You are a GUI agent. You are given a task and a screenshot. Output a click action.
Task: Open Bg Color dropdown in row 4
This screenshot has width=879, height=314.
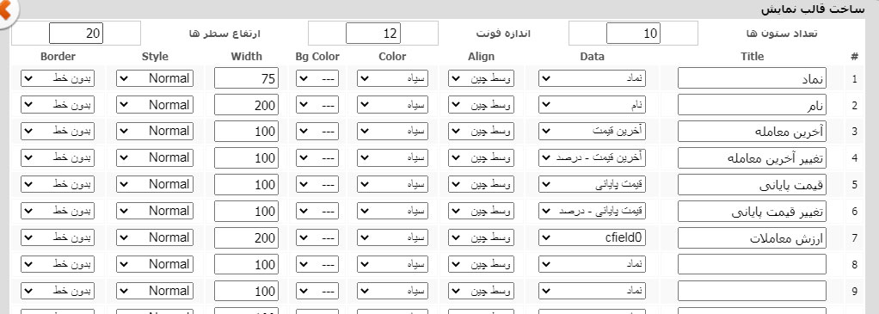click(x=317, y=158)
